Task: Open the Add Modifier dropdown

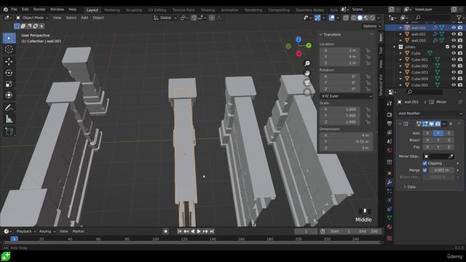Action: tap(430, 114)
